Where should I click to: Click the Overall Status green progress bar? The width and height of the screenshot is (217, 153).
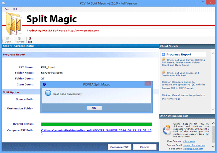click(x=96, y=124)
